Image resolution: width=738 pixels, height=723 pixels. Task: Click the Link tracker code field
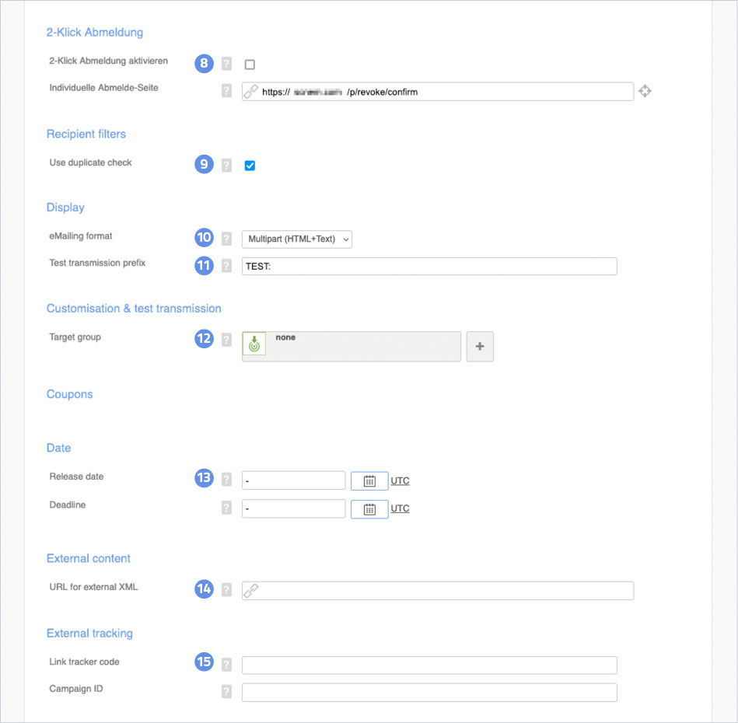tap(429, 665)
